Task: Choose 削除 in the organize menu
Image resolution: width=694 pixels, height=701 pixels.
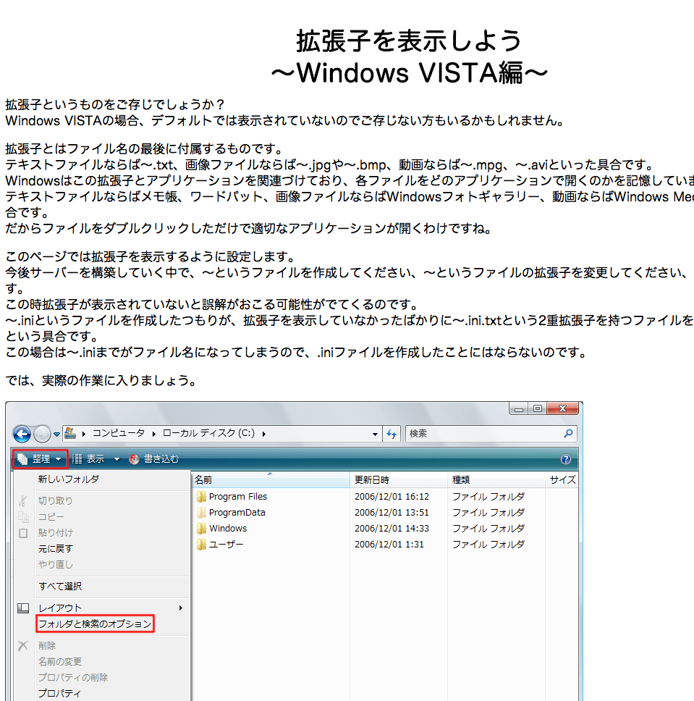Action: 47,645
